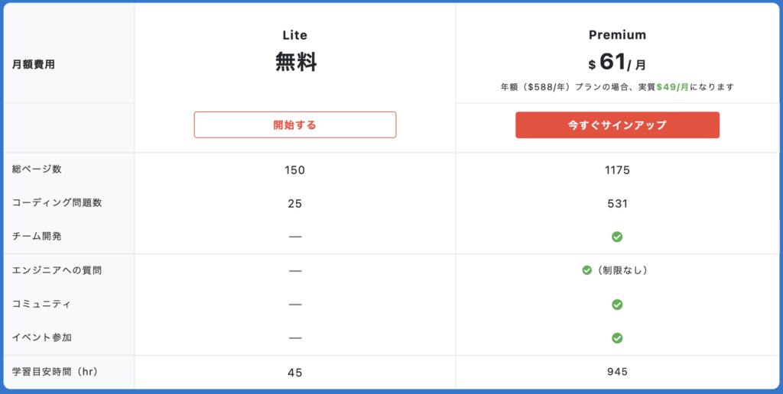This screenshot has width=783, height=394.
Task: Click the Premium $61/月 price
Action: click(x=617, y=63)
